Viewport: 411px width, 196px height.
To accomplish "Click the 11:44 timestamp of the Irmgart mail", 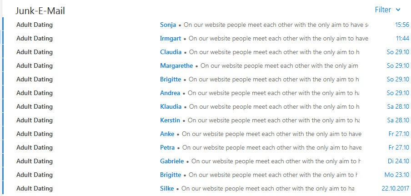I will click(x=402, y=39).
